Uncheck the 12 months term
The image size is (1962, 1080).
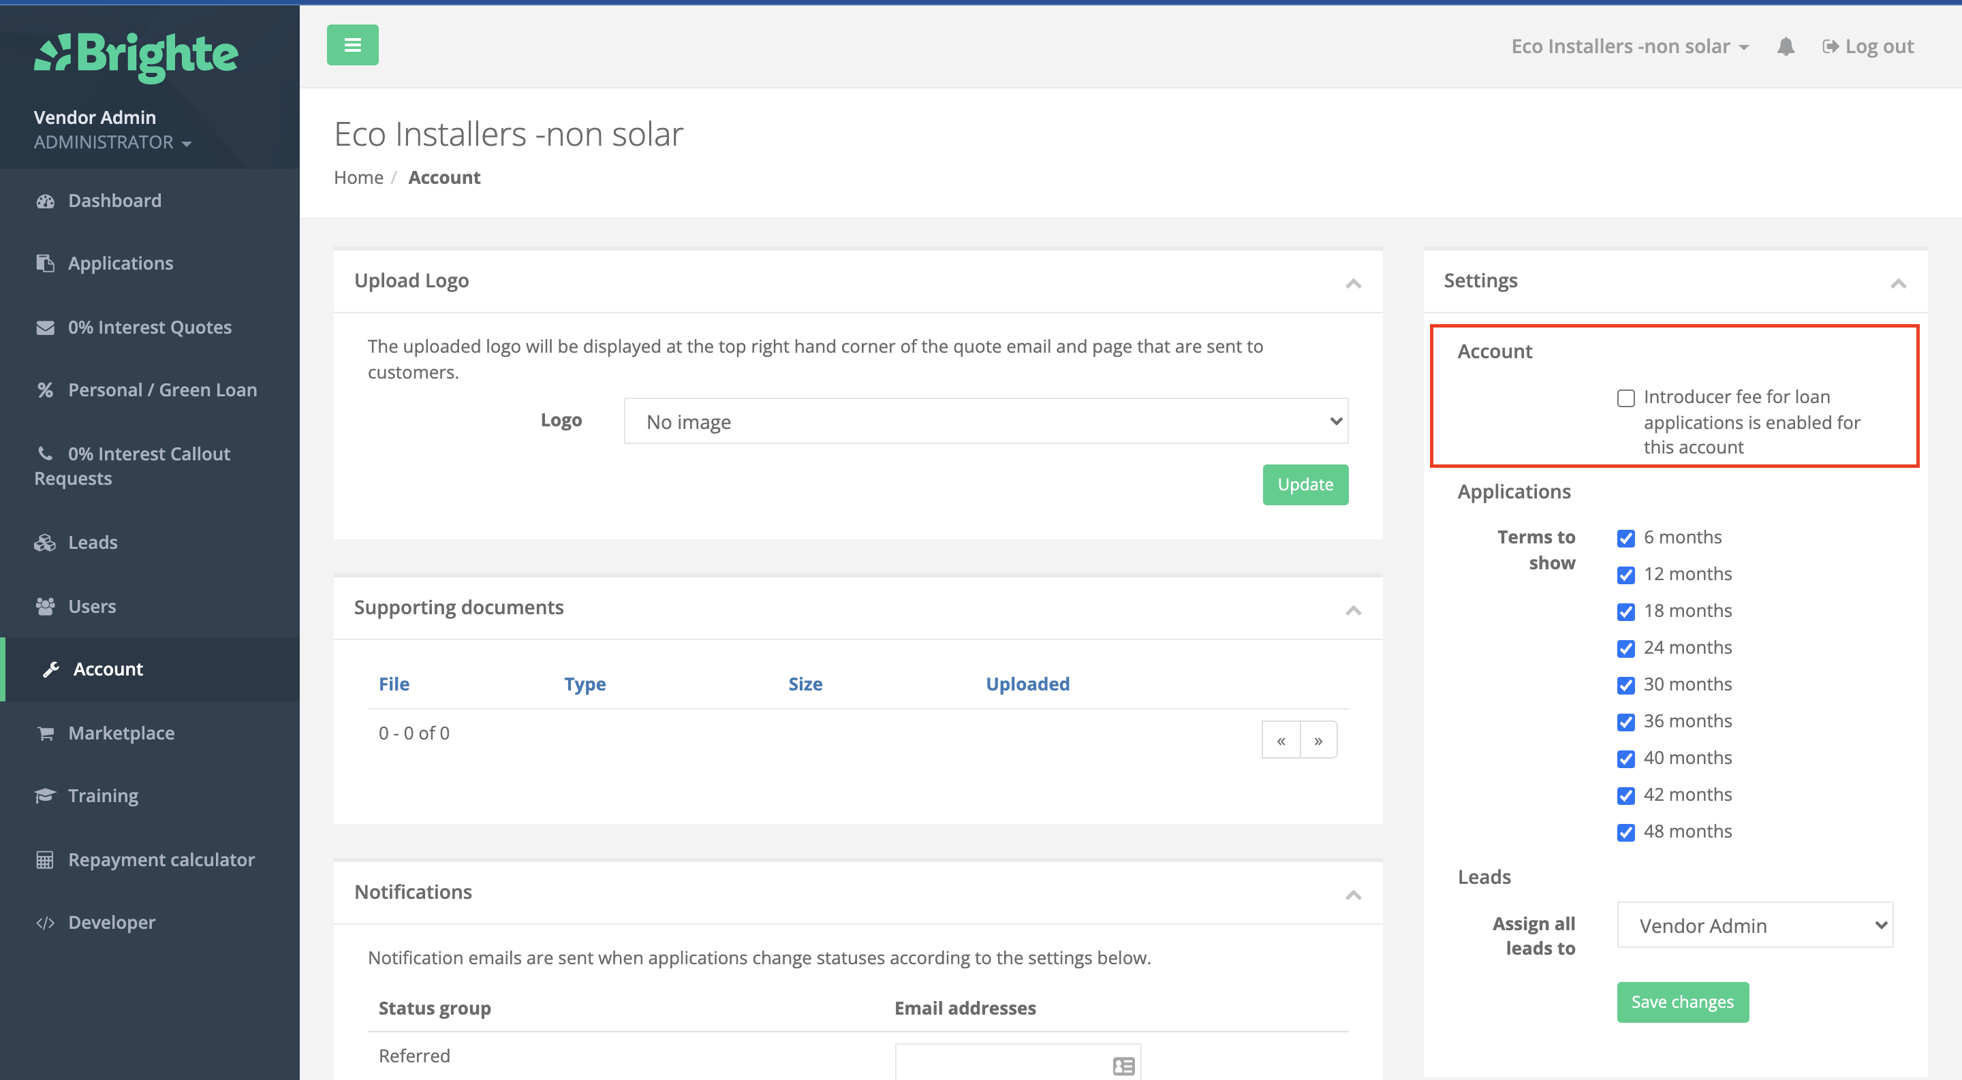pyautogui.click(x=1625, y=575)
